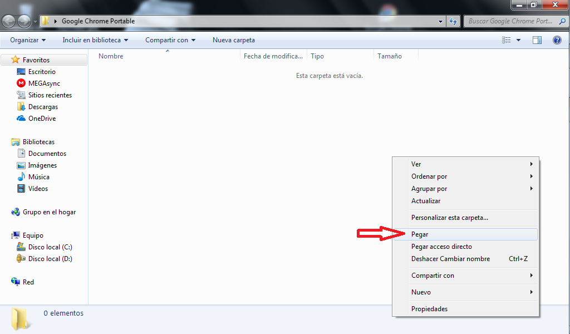Choose Actualizar in the context menu

(465, 201)
